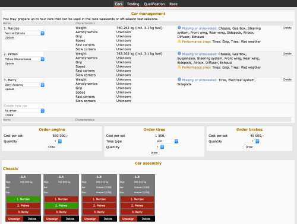
Task: Click Delete on first 2.A chassis
Action: [x=32, y=219]
